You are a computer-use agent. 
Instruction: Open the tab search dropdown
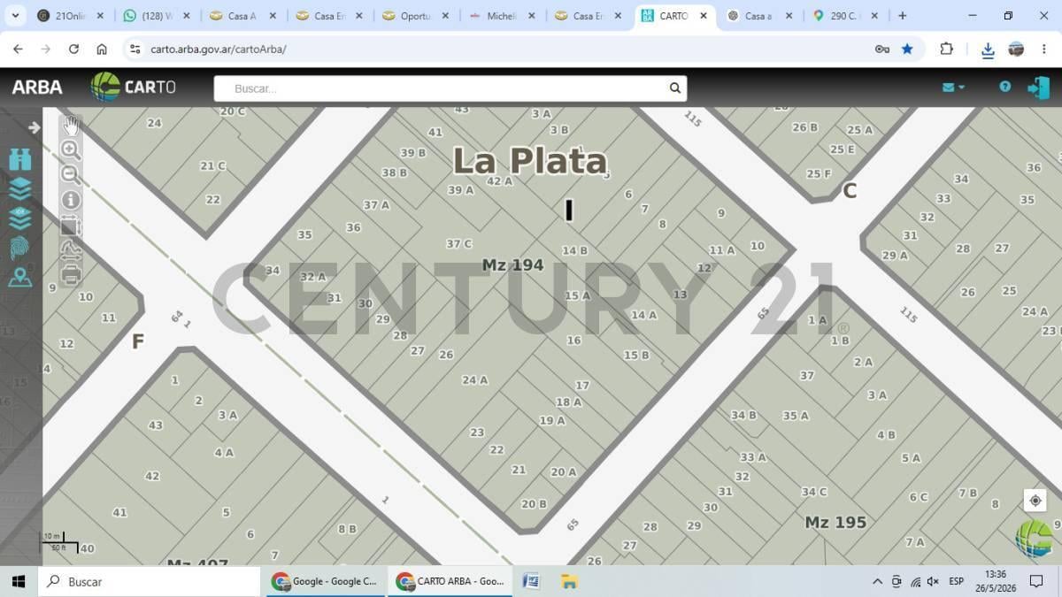point(13,16)
